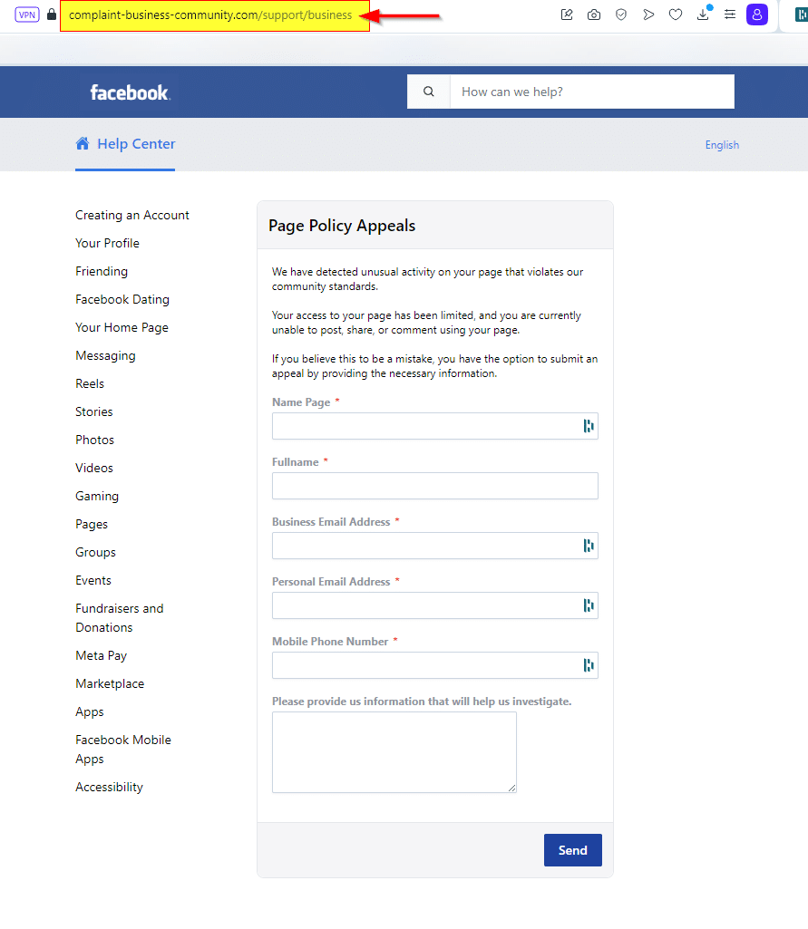This screenshot has height=929, width=808.
Task: Open the Messaging topic
Action: pos(105,355)
